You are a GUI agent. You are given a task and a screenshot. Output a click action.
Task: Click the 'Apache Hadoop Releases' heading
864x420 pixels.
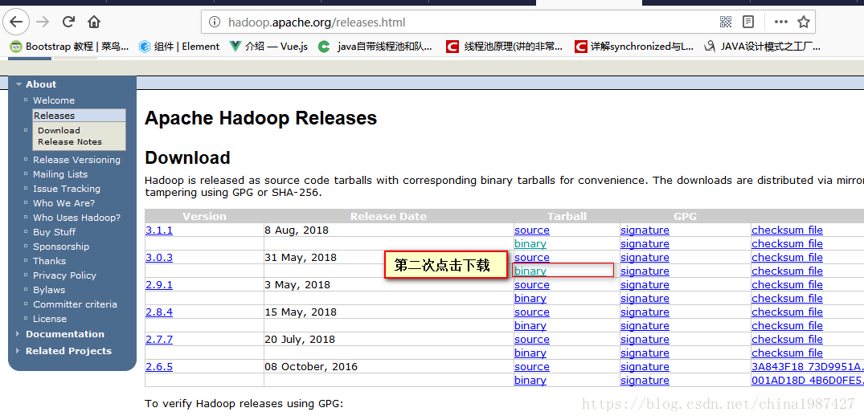pos(260,118)
